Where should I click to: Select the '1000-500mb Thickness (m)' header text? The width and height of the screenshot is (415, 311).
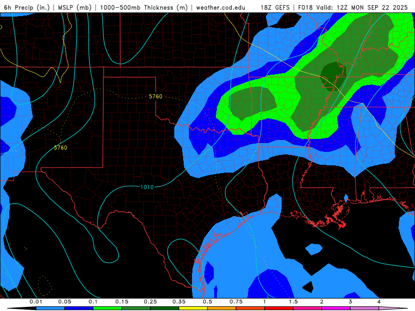point(144,7)
